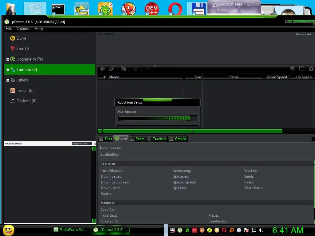Image resolution: width=315 pixels, height=236 pixels.
Task: Click Report Ad link at top right
Action: pos(303,34)
